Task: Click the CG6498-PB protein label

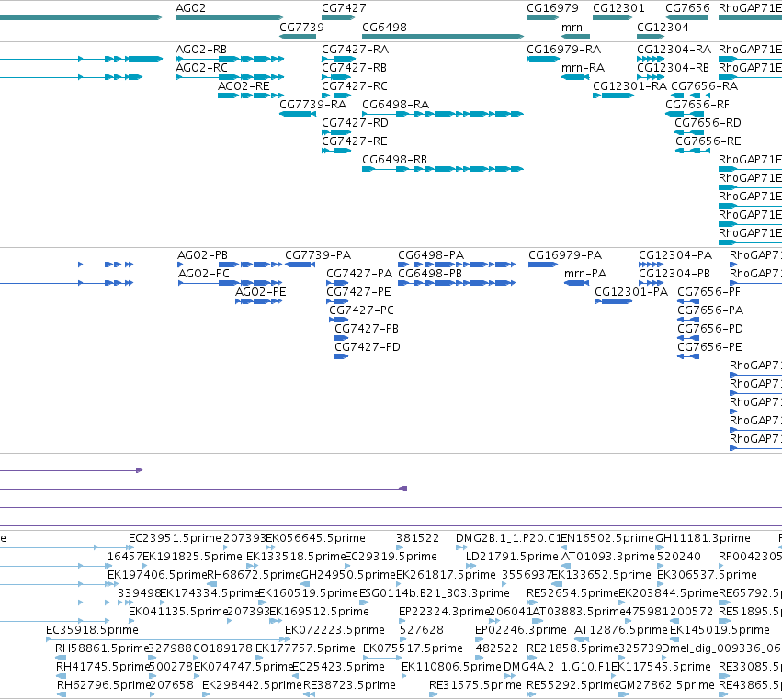Action: tap(430, 274)
